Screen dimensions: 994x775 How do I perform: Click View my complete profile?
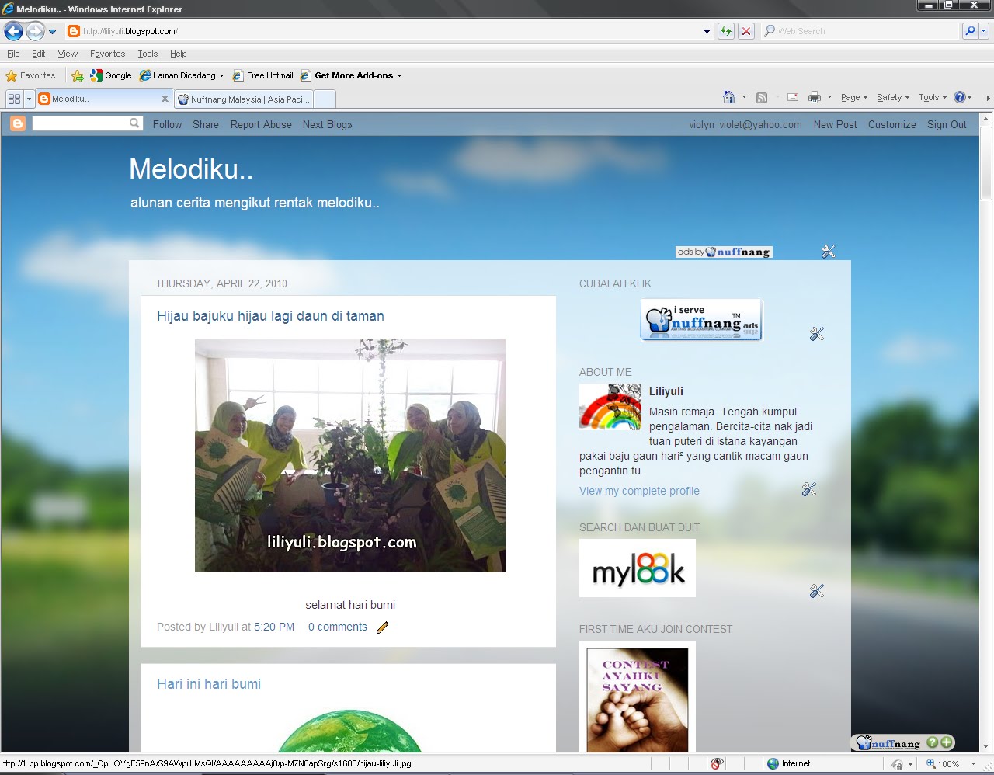point(639,491)
